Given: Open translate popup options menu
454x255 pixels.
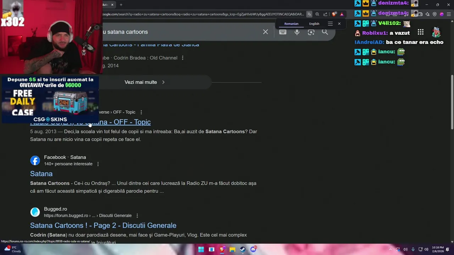Looking at the screenshot, I should (x=330, y=24).
